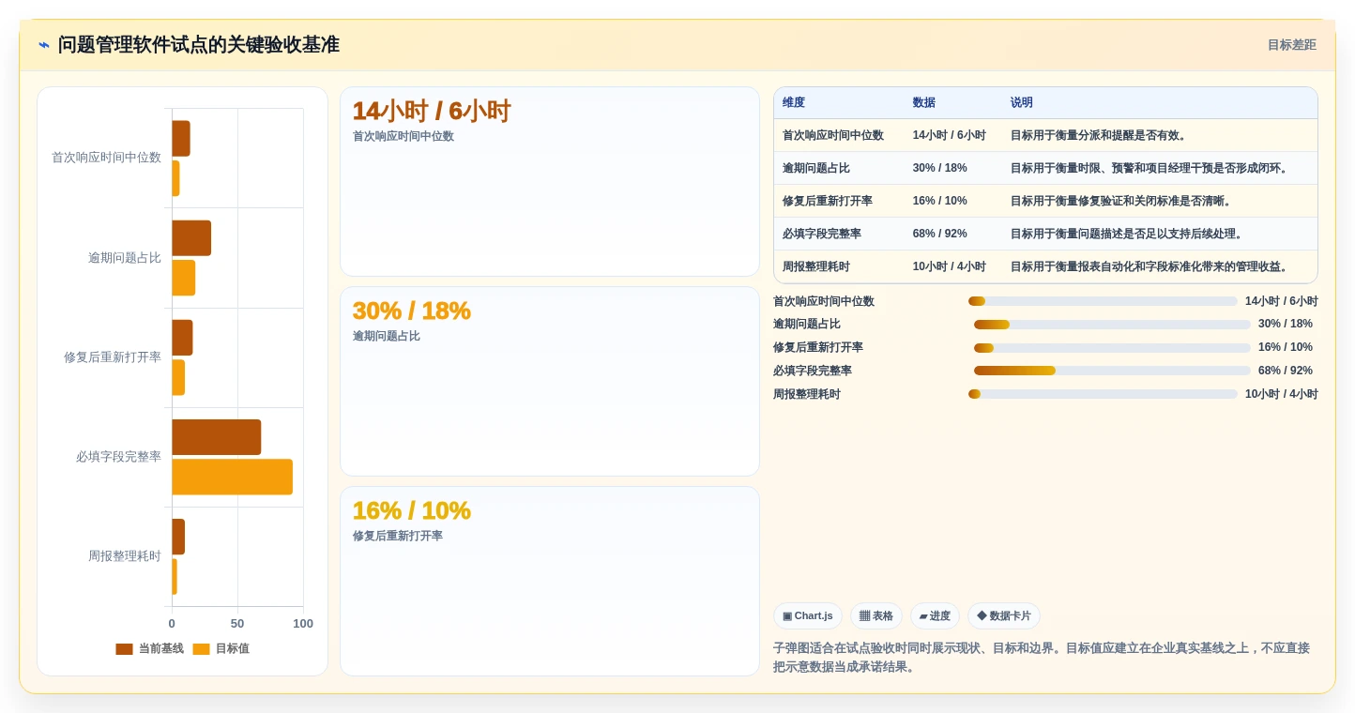Click the 必填字段完整率 target-value bar in chart
This screenshot has width=1355, height=713.
pos(232,477)
